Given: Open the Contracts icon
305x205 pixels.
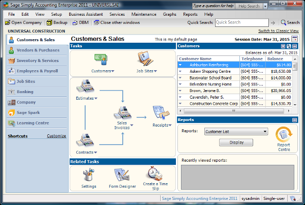Looking at the screenshot, I should click(85, 140).
